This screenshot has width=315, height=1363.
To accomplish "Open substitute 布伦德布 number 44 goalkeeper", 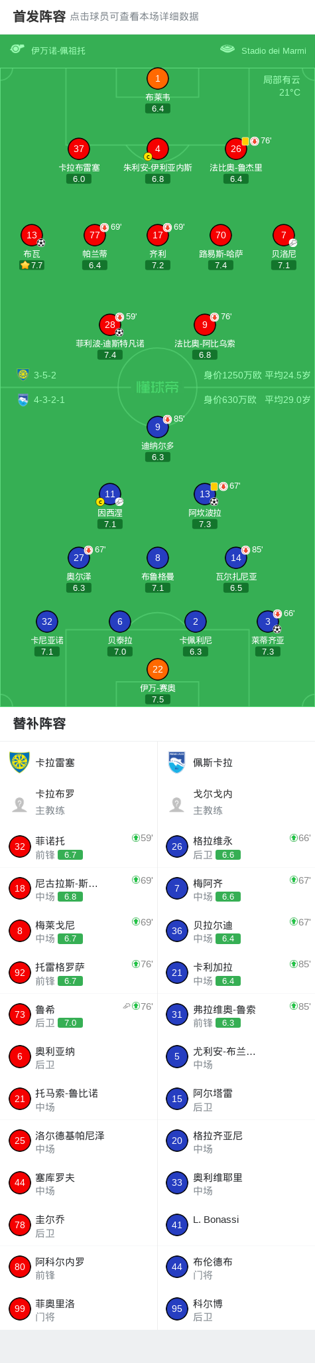I will click(236, 1267).
